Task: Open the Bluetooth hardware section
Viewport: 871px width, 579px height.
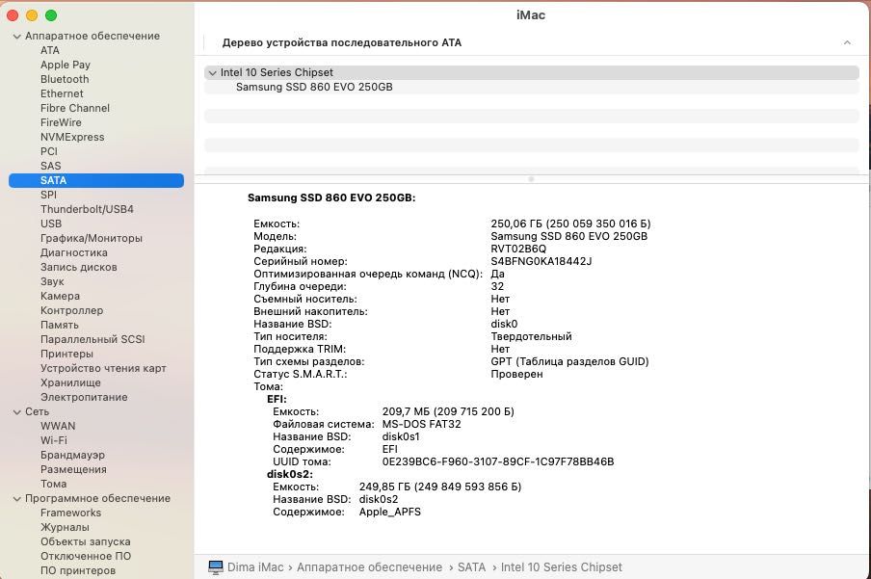Action: tap(65, 79)
